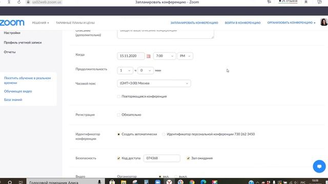The image size is (328, 184).
Task: Open the calculator app in taskbar
Action: point(146,182)
